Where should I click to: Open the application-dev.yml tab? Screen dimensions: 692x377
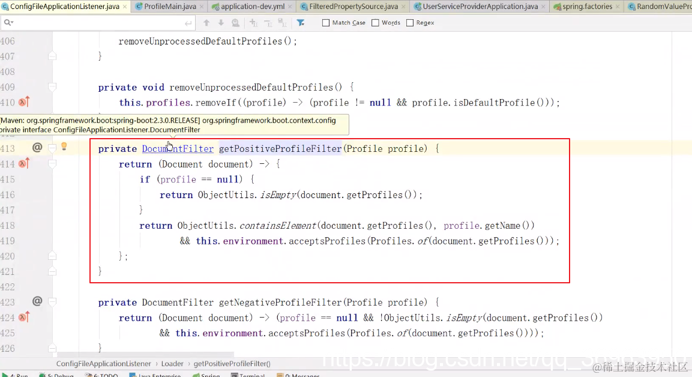(x=253, y=7)
